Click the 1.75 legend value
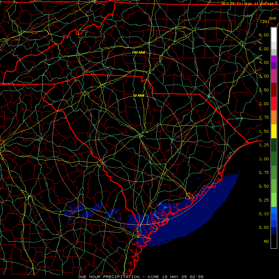Viewport: 279px width, 279px height. click(264, 117)
